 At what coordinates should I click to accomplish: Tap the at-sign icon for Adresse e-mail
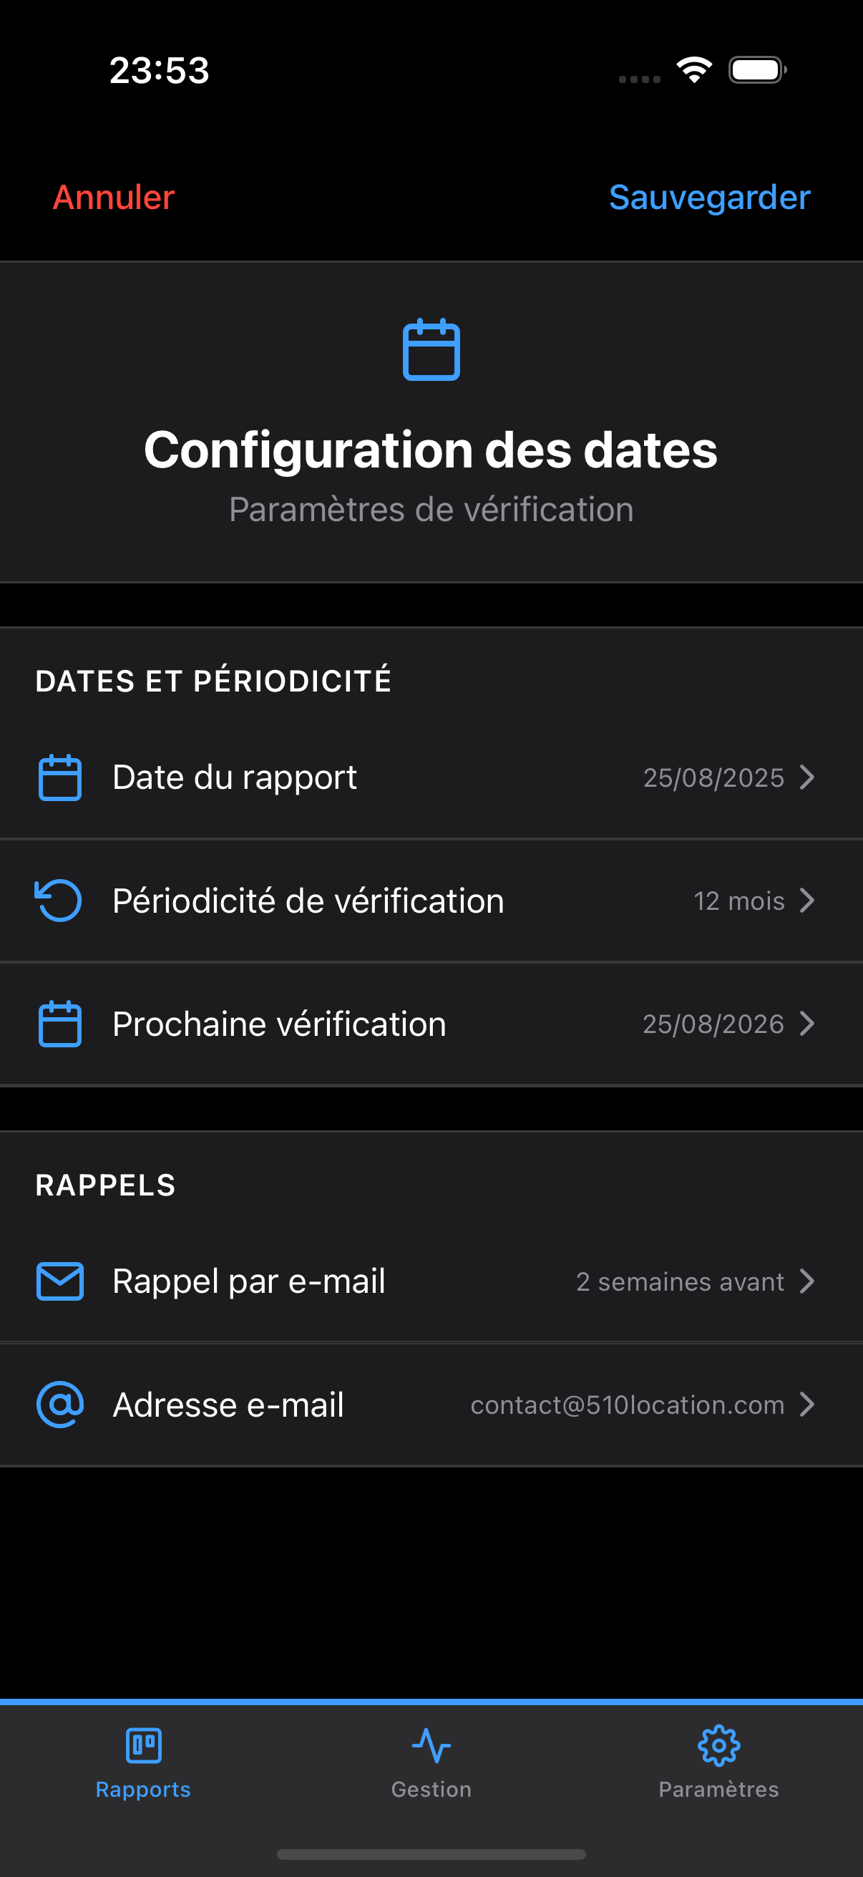pyautogui.click(x=59, y=1404)
